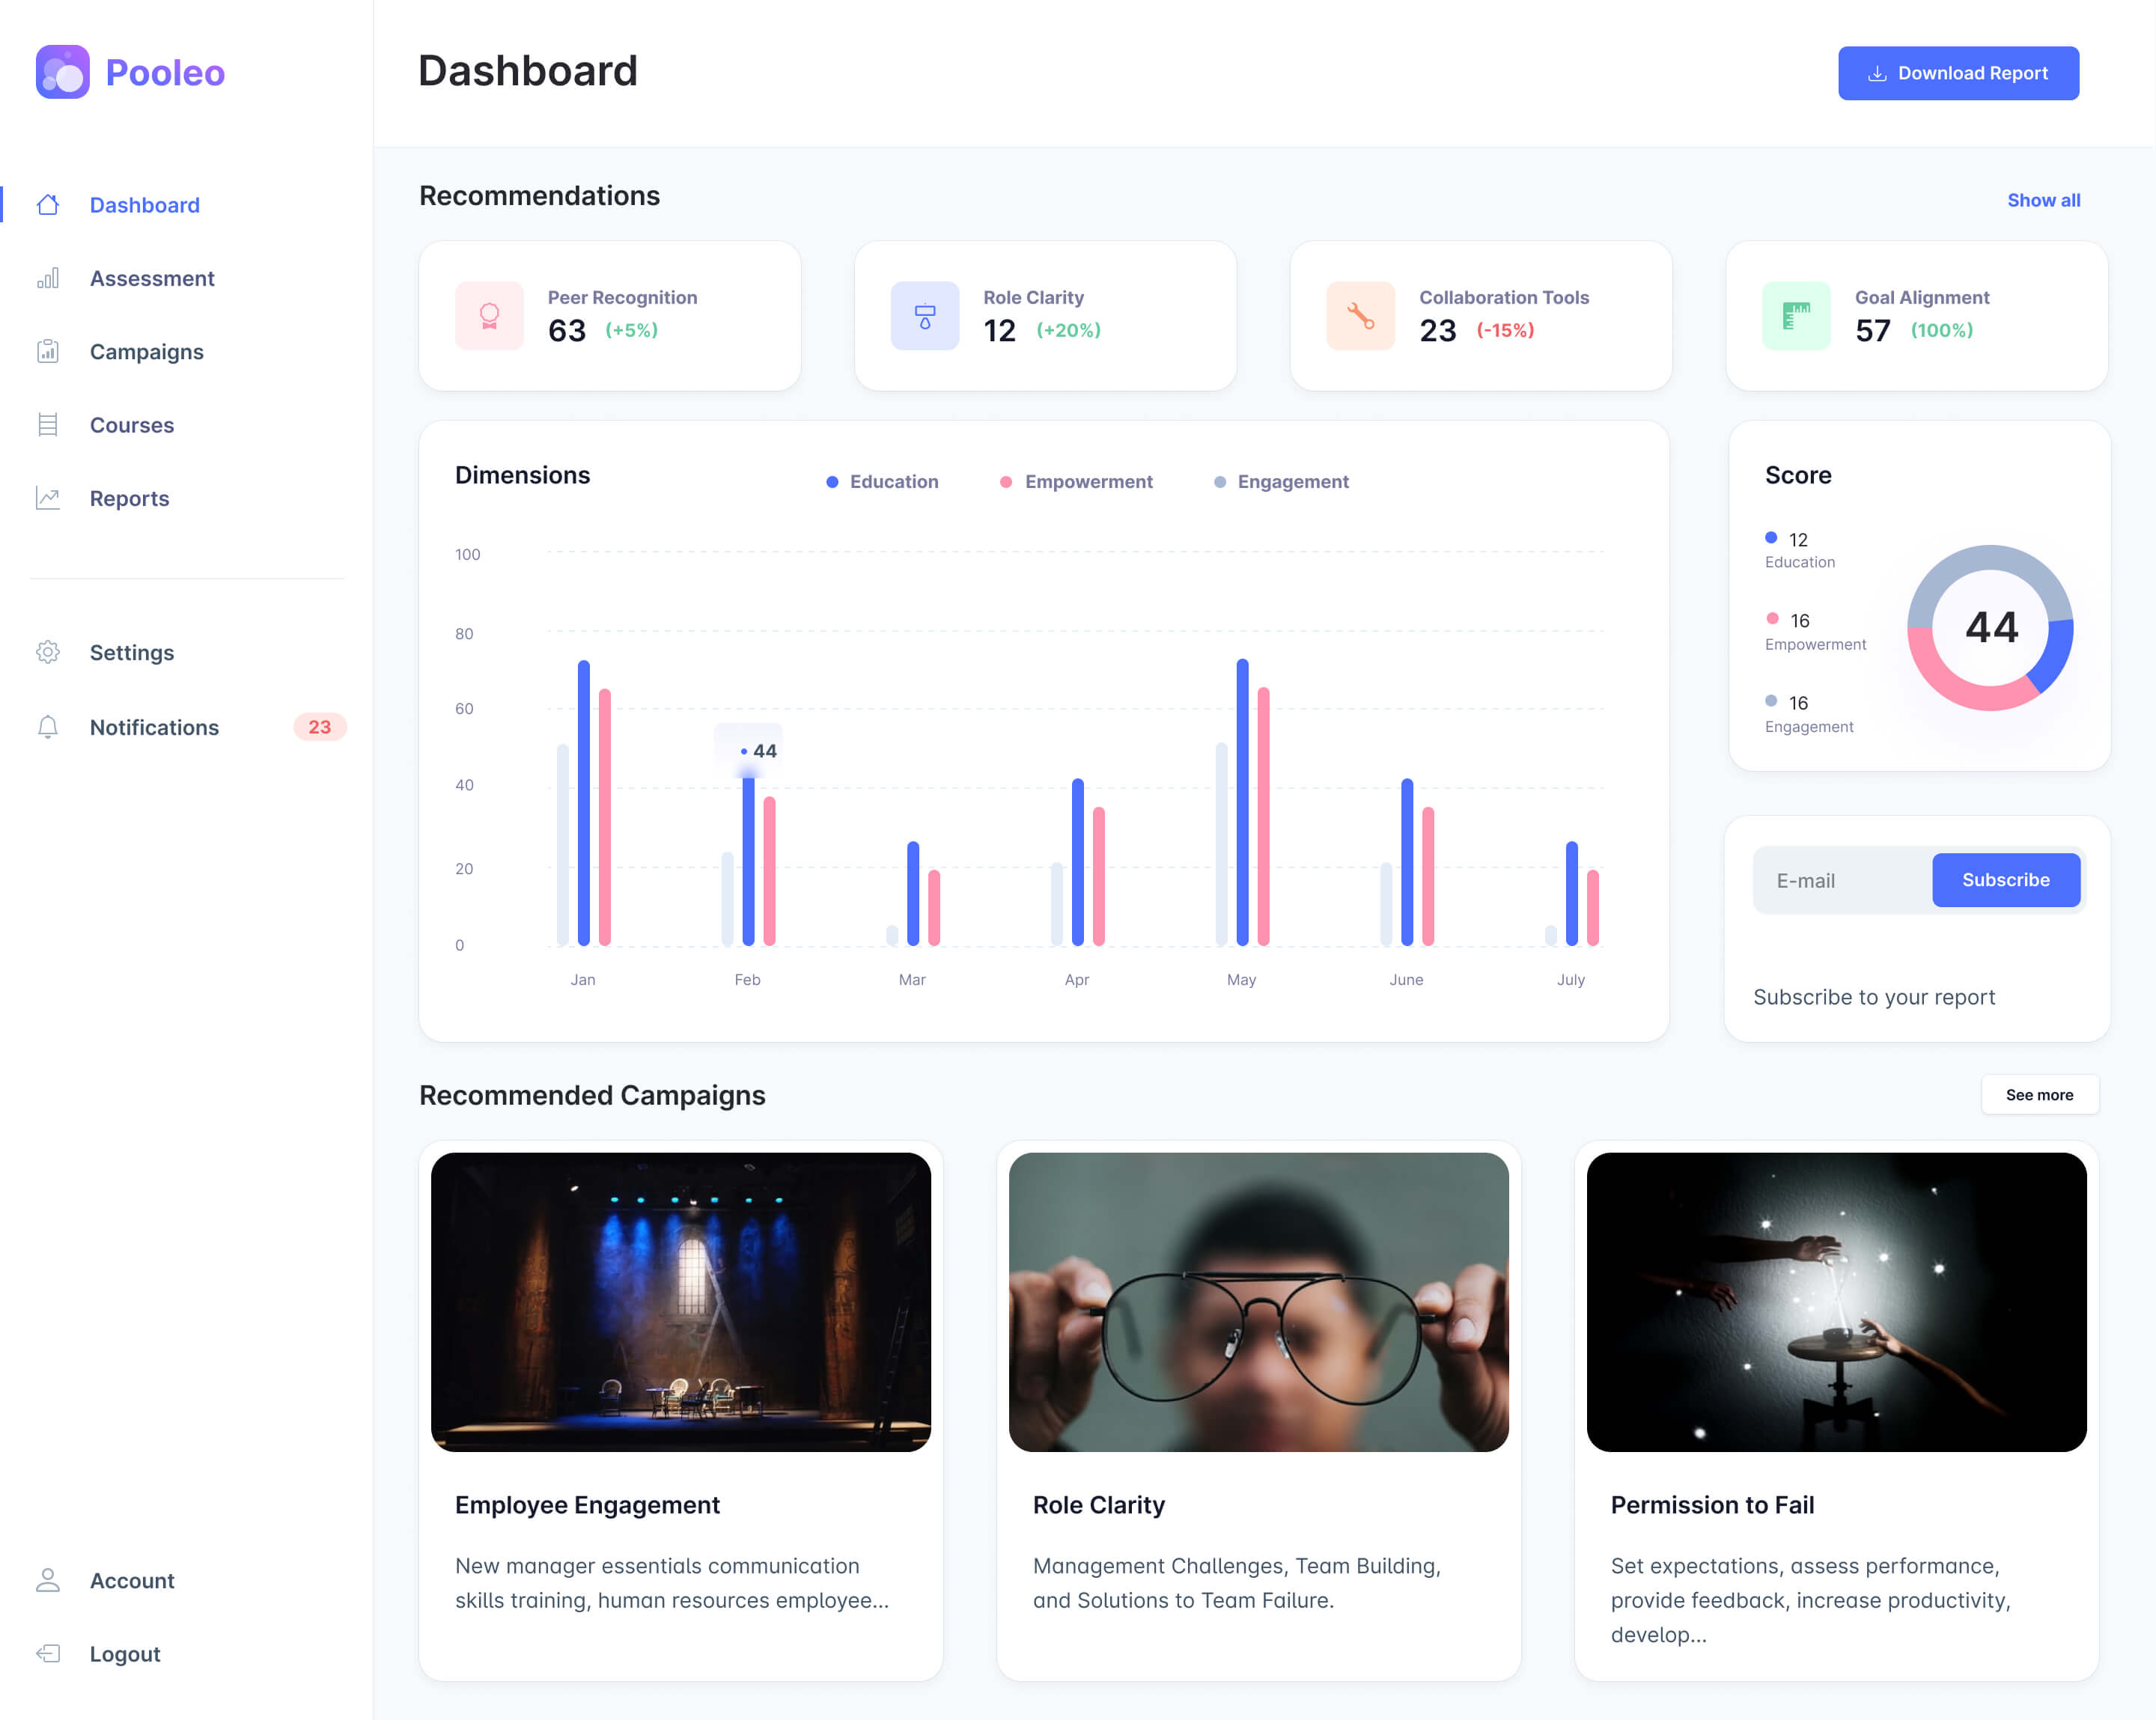Click the Subscribe to your report text
This screenshot has width=2156, height=1720.
click(x=1874, y=997)
